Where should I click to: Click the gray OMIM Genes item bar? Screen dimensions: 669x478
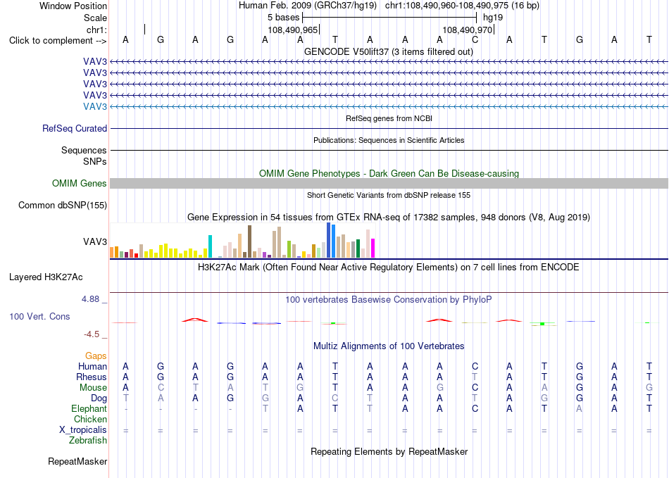[389, 183]
